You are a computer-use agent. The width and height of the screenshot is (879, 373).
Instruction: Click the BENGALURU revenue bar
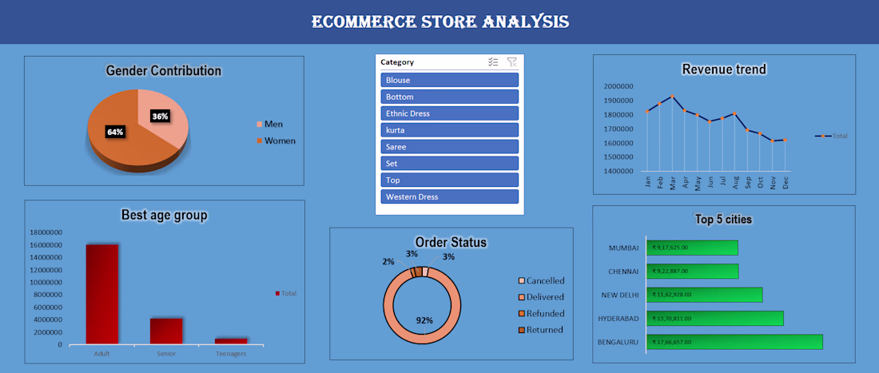(734, 342)
